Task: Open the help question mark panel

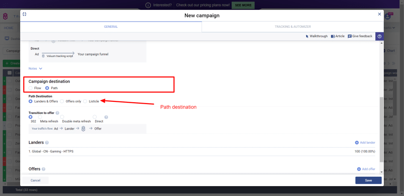Action: (x=379, y=36)
